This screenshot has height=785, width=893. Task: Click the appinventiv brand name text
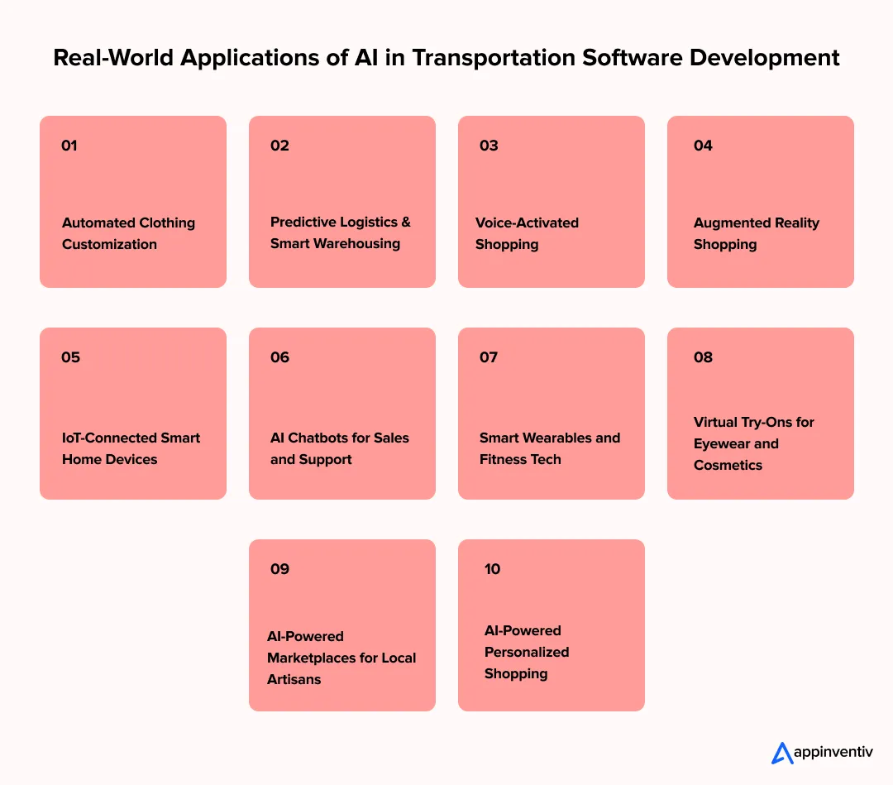[x=833, y=753]
